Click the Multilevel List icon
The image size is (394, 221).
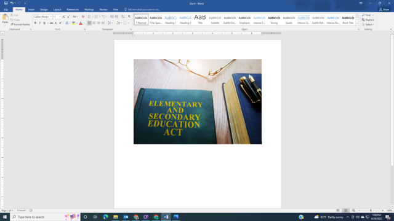click(103, 17)
